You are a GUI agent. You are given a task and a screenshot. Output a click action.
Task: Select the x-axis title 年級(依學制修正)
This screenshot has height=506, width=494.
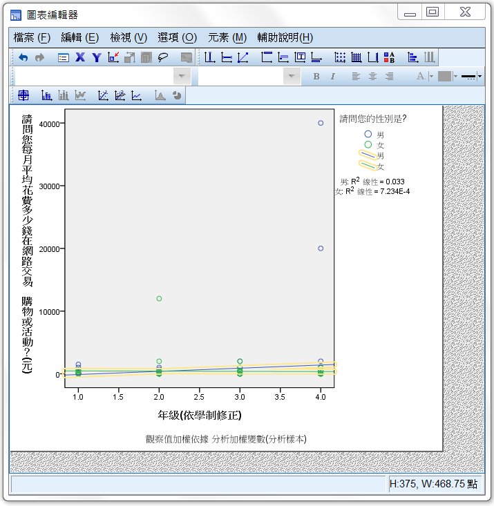pyautogui.click(x=199, y=415)
